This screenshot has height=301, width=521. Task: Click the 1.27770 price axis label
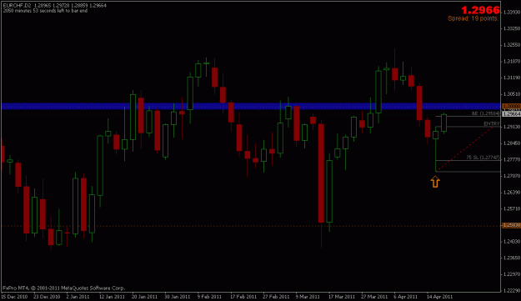tap(512, 159)
